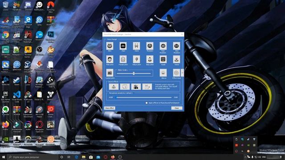
Task: Open the Rockstar Games Launcher shortcut
Action: pos(28,51)
